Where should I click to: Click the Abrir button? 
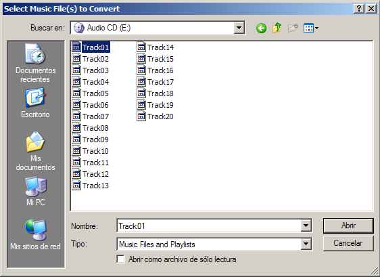coord(348,226)
